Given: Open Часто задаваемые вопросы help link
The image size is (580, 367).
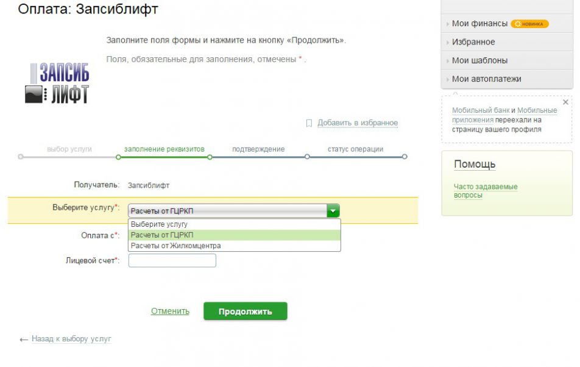Looking at the screenshot, I should pyautogui.click(x=486, y=191).
